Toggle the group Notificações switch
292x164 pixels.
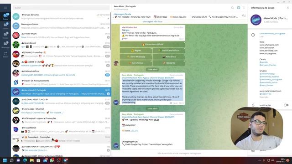pos(286,105)
